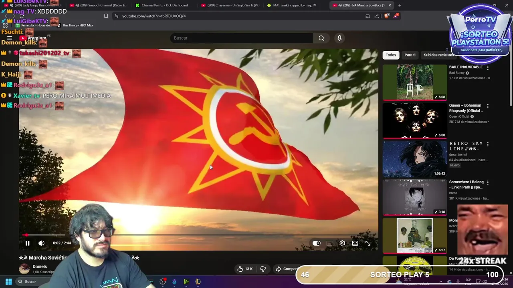Activate voice search microphone
513x288 pixels.
339,38
